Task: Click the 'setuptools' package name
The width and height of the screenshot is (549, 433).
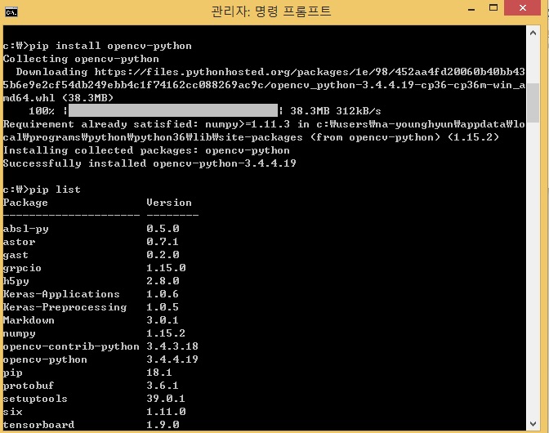Action: click(35, 399)
